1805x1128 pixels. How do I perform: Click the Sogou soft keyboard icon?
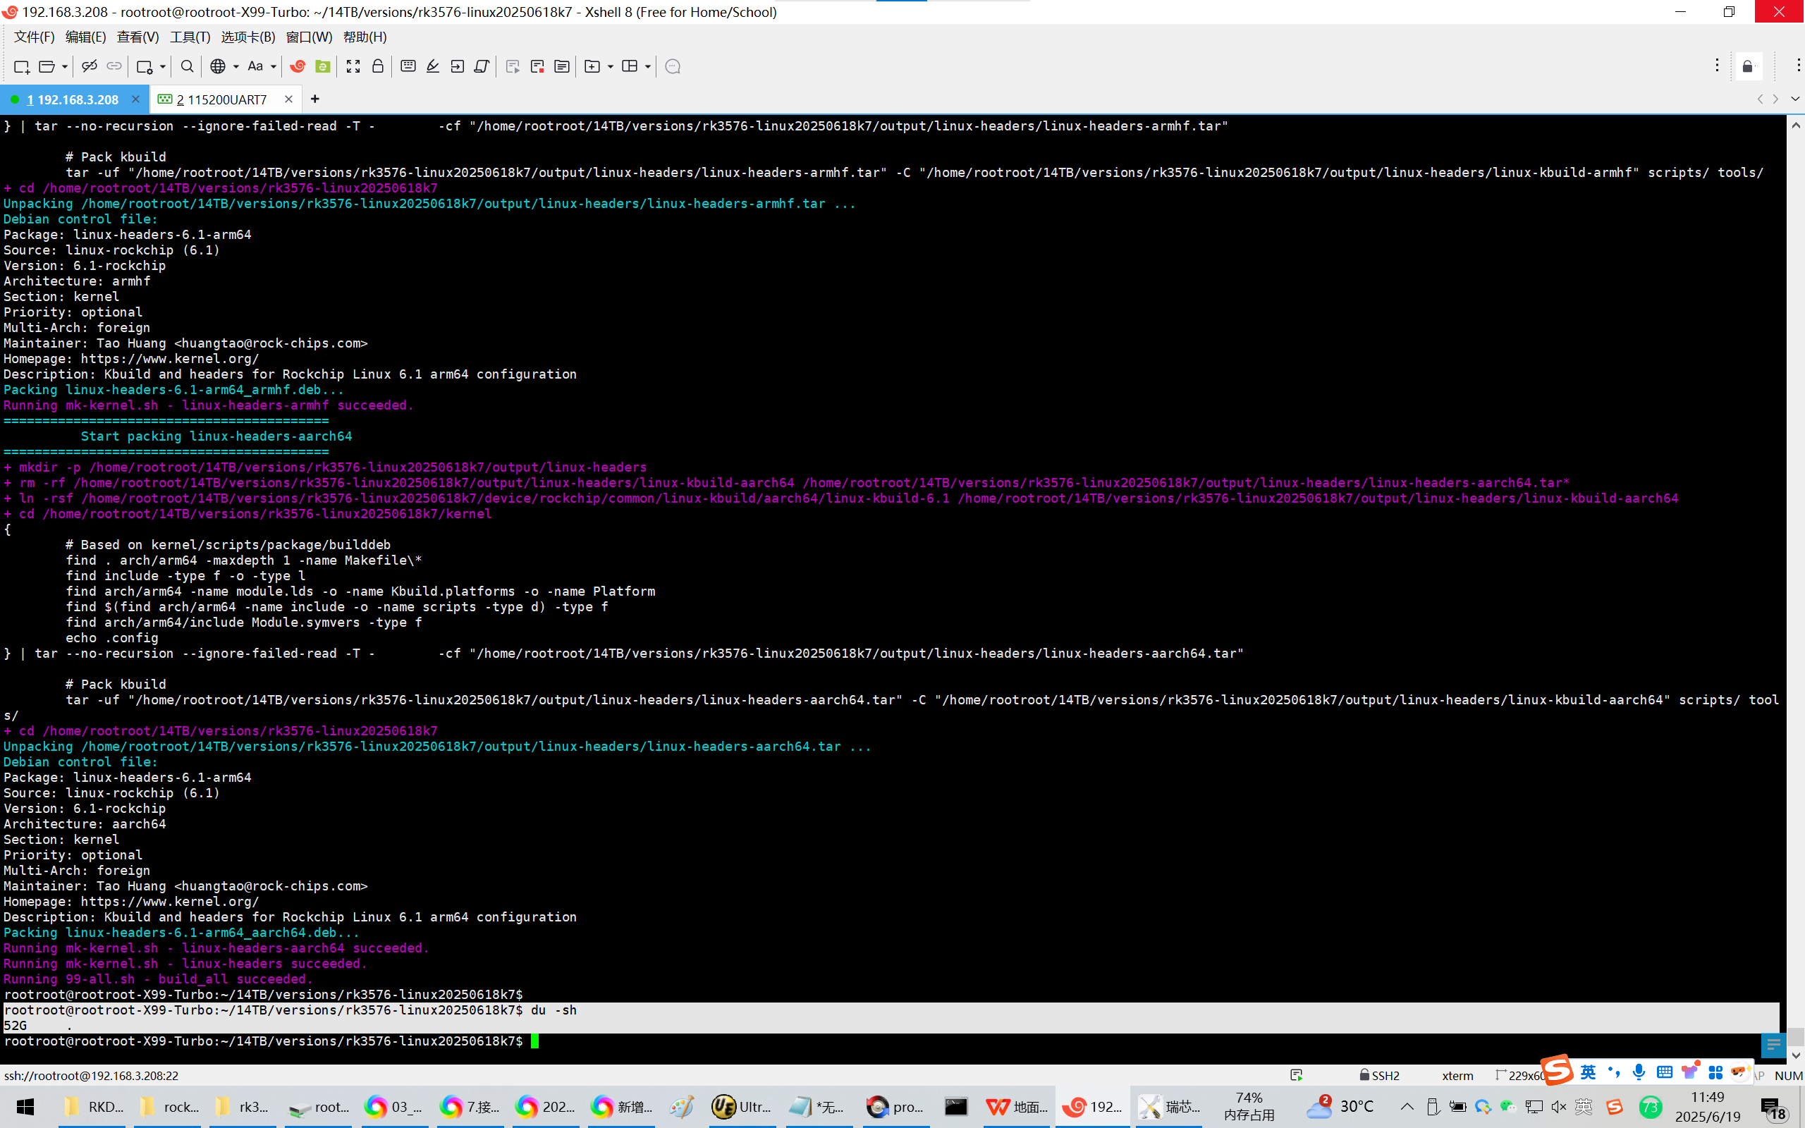click(x=1664, y=1072)
